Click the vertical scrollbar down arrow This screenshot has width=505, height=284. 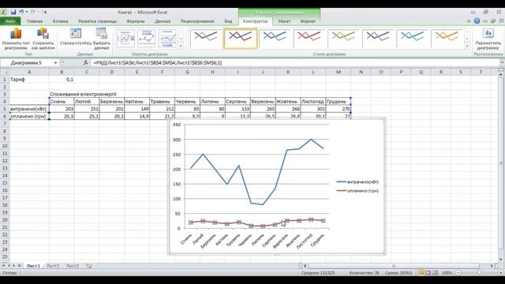click(501, 260)
